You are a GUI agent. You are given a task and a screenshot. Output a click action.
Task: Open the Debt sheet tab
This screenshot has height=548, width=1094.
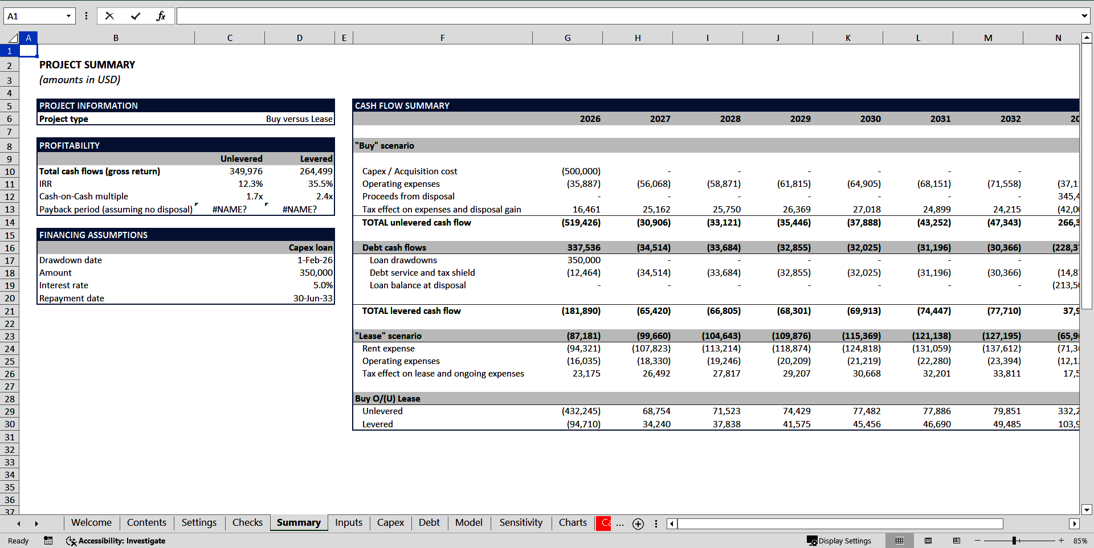(x=429, y=522)
